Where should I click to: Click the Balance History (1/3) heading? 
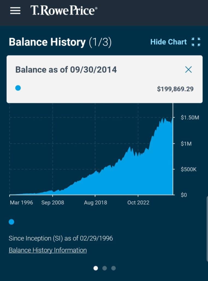tap(60, 42)
